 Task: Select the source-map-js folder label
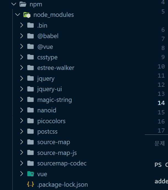[57, 153]
